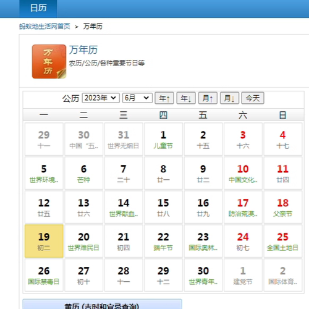Select greyed May 29 十一 cell
309x309 pixels.
[44, 139]
